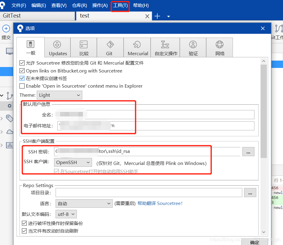Image resolution: width=283 pixels, height=245 pixels.
Task: Browse for the 项目目录 project folder
Action: [250, 193]
